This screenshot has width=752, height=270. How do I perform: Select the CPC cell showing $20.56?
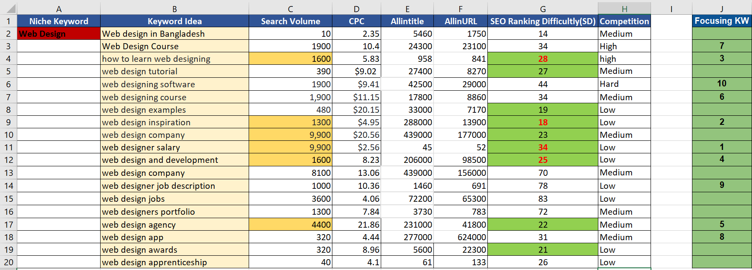tap(357, 135)
